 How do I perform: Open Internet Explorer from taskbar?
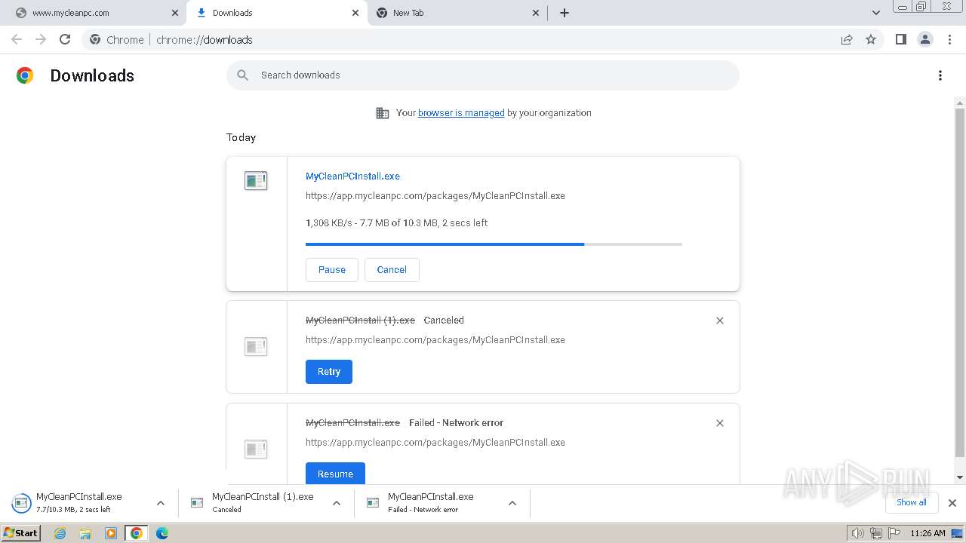[60, 533]
